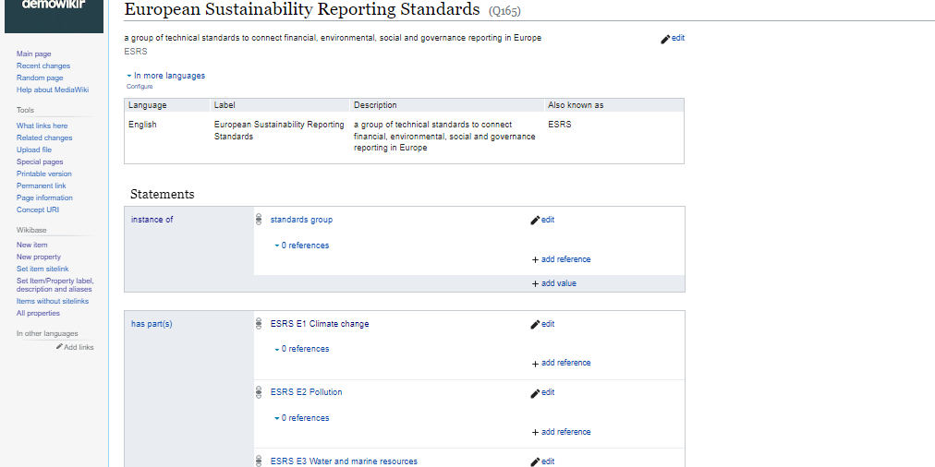Viewport: 935px width, 467px height.
Task: Click edit pencil for ESRS E2 Pollution
Action: click(535, 393)
